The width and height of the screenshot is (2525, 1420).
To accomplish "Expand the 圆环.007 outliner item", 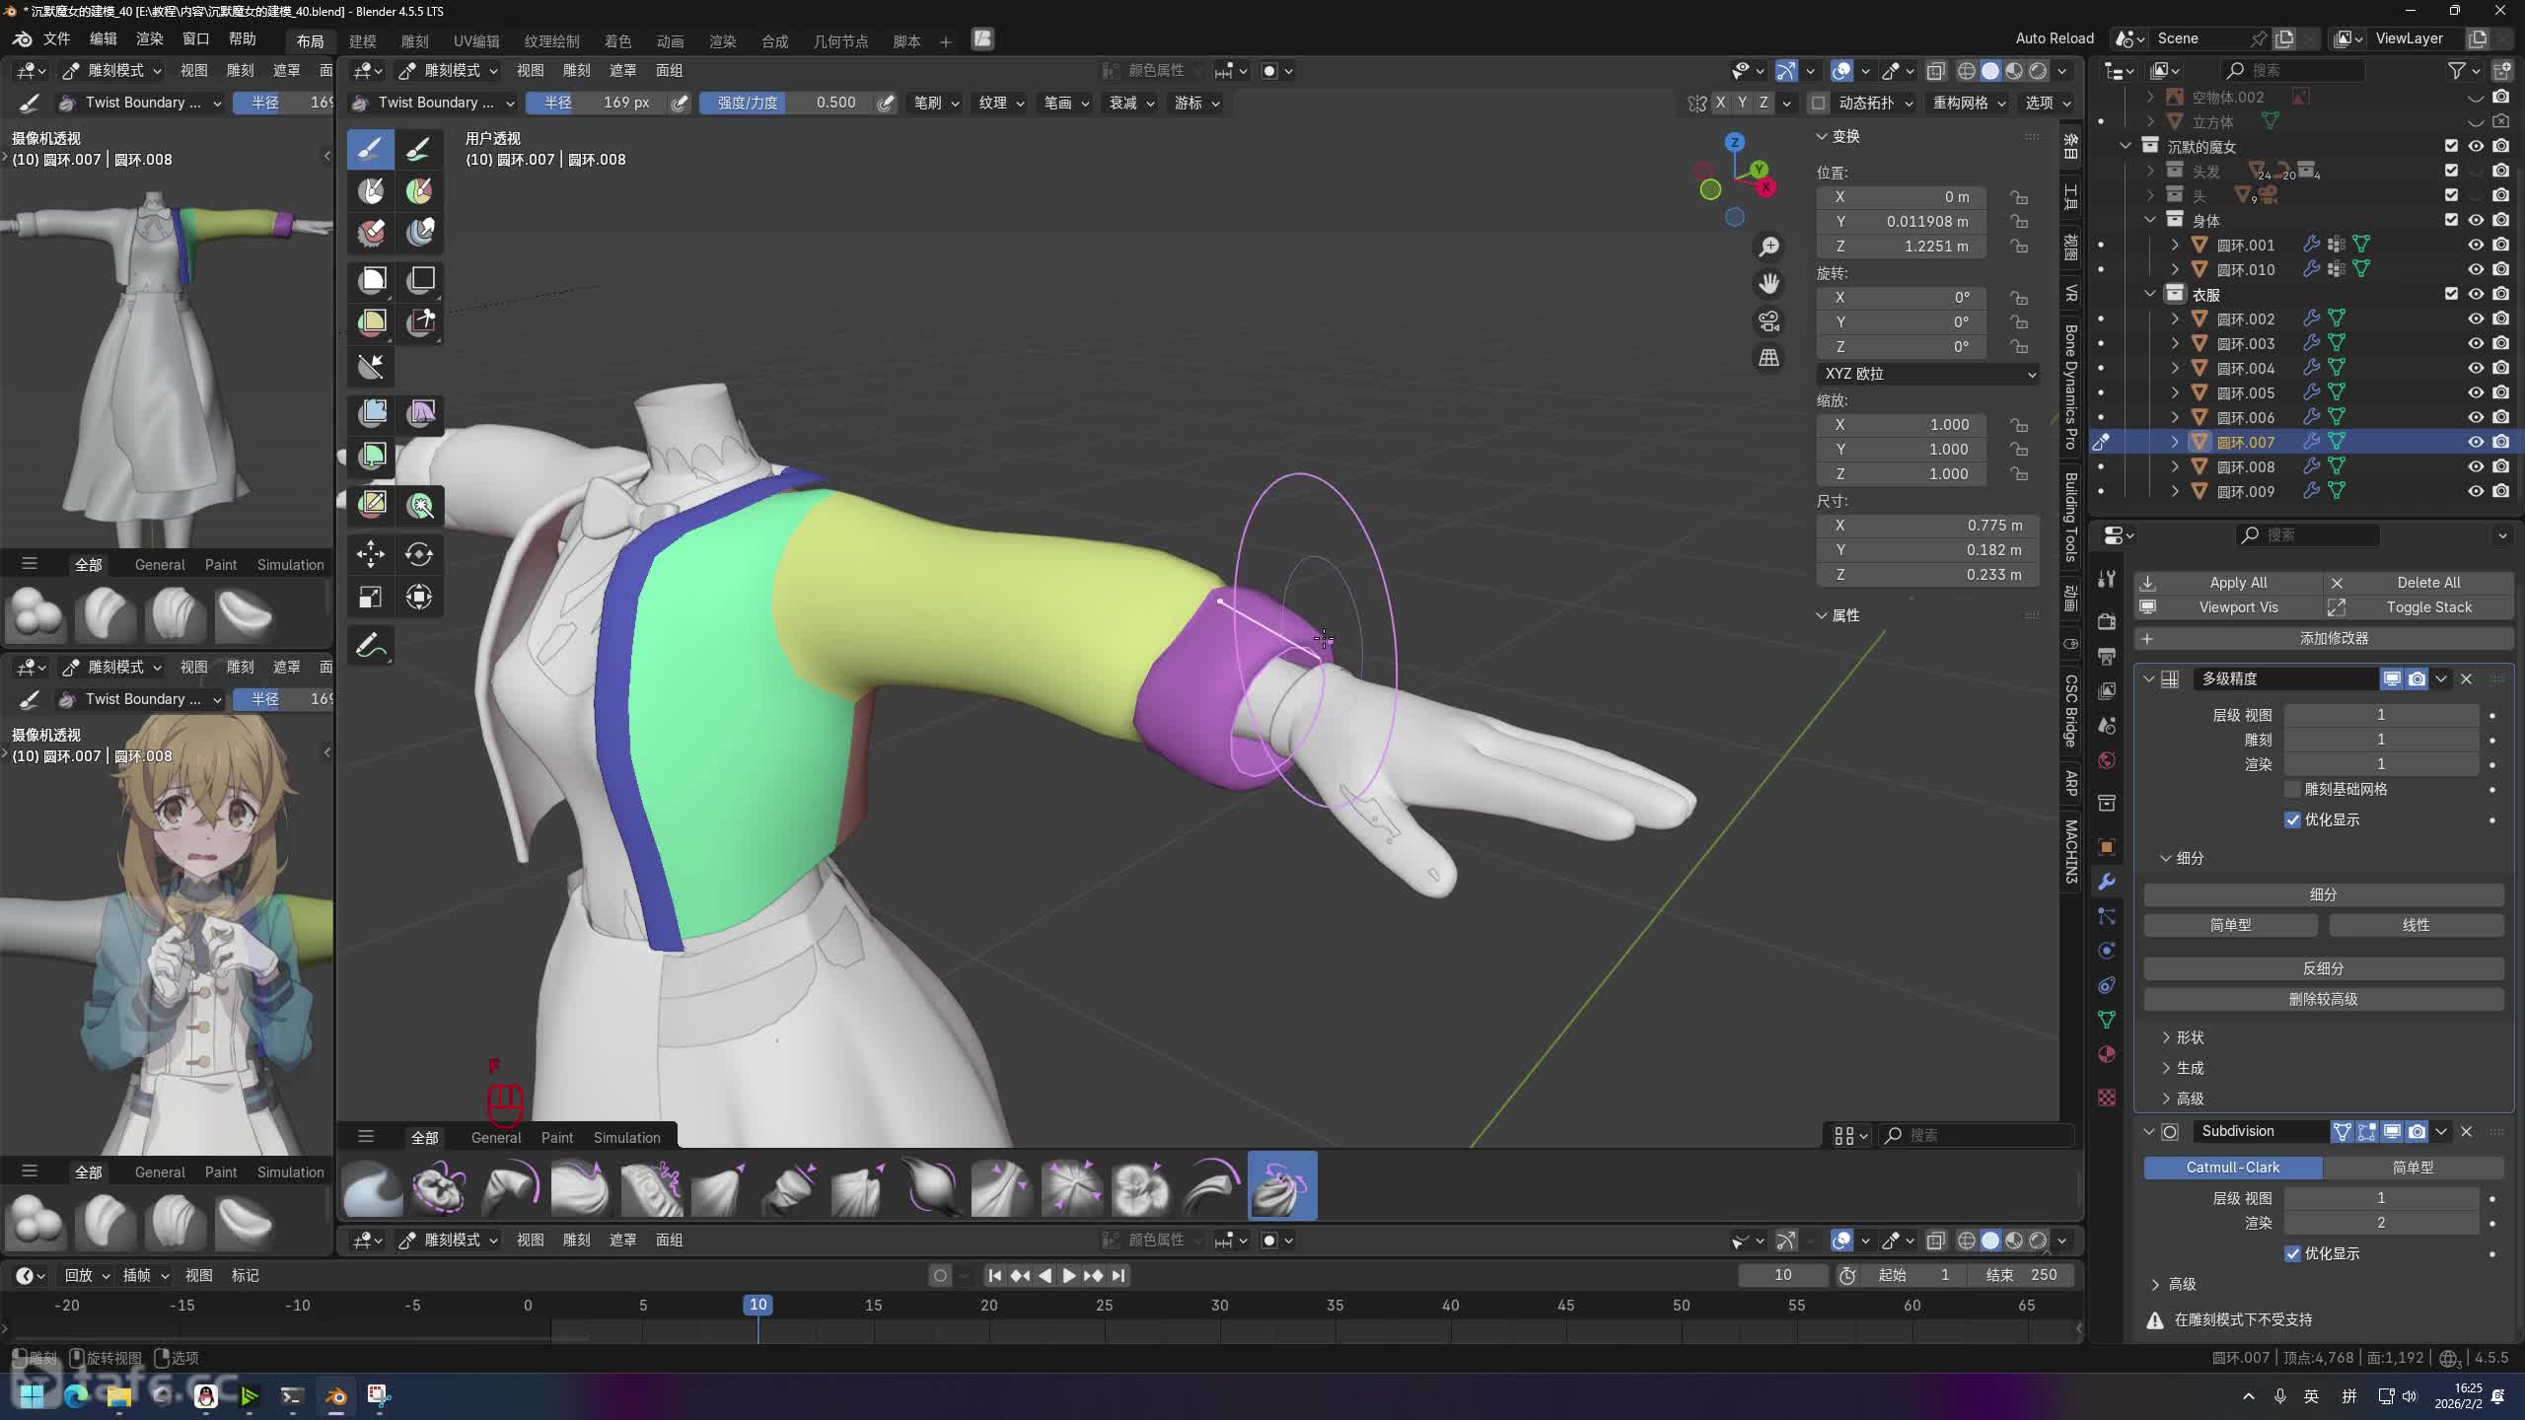I will (x=2175, y=442).
